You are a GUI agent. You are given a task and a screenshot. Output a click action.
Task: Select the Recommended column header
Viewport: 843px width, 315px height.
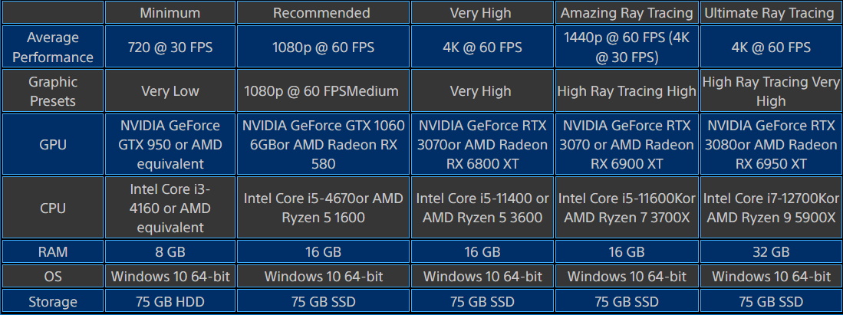(x=321, y=13)
